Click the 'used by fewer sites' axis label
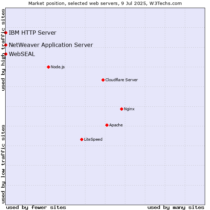This screenshot has width=210, height=210. [36, 208]
